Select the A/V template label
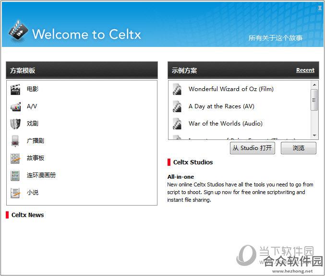The height and width of the screenshot is (276, 325). point(32,106)
